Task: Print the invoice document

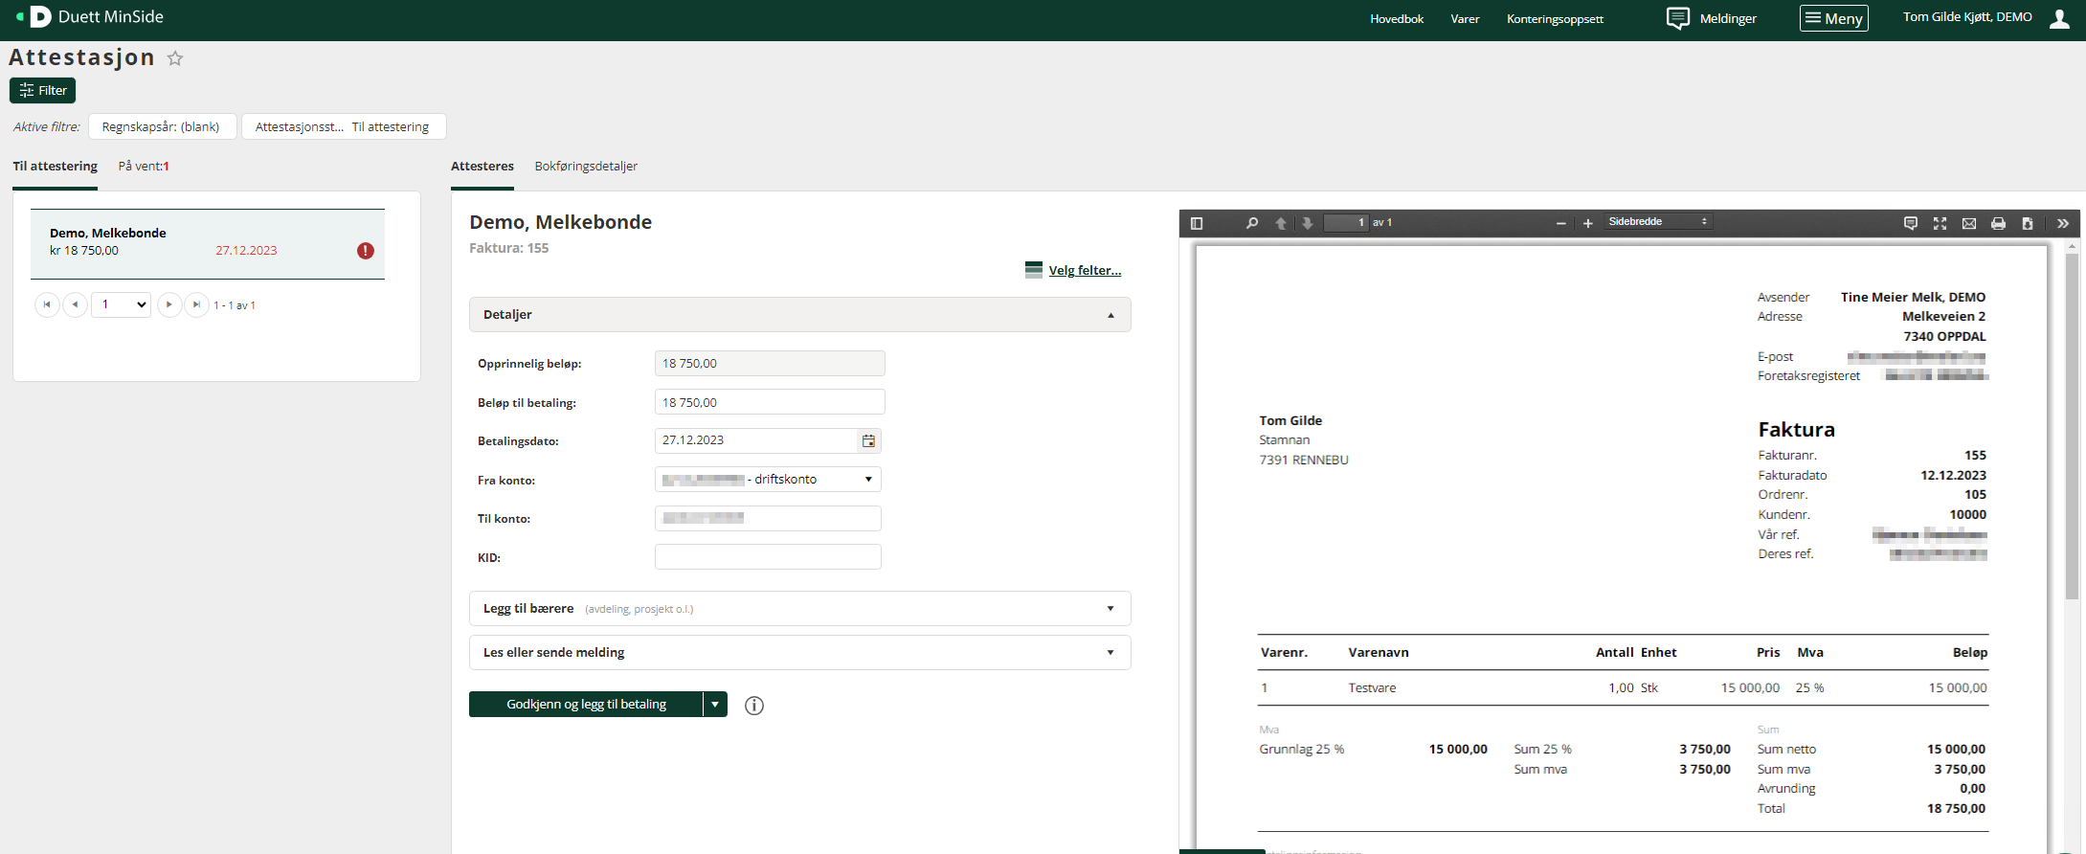Action: [1998, 223]
